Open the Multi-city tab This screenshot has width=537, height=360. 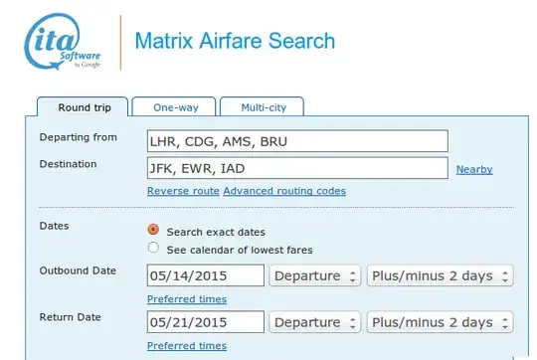click(x=262, y=107)
